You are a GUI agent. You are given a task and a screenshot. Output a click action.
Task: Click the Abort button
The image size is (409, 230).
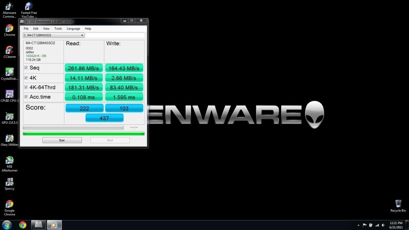[110, 140]
